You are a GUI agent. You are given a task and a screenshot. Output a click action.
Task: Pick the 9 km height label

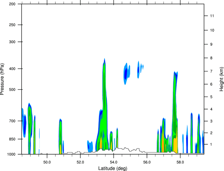[211, 44]
